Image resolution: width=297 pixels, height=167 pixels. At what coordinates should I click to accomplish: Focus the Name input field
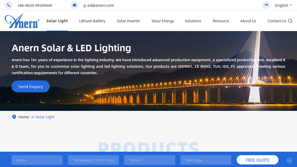pyautogui.click(x=37, y=160)
